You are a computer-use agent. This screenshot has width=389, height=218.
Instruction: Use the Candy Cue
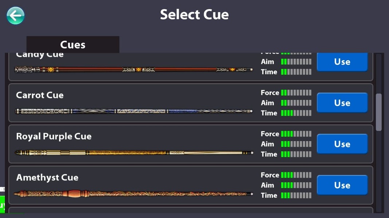(342, 62)
